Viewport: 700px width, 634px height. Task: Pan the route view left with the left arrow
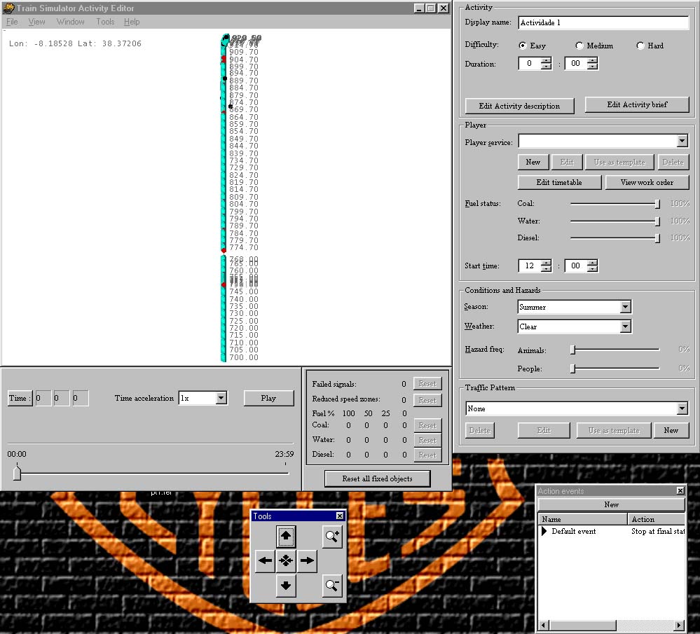(x=264, y=560)
